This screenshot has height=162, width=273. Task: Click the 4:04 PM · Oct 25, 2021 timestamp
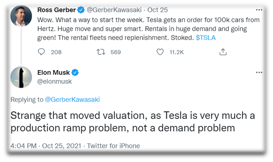tap(46, 146)
